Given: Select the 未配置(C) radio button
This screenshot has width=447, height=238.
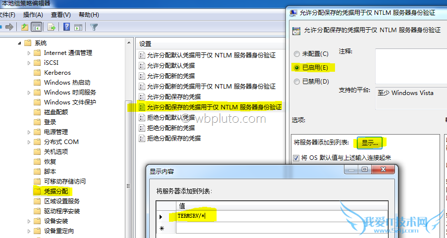Looking at the screenshot, I should click(297, 54).
